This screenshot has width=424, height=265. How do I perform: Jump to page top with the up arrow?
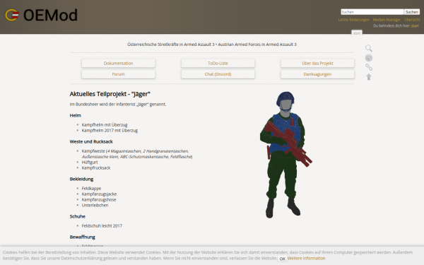[369, 77]
